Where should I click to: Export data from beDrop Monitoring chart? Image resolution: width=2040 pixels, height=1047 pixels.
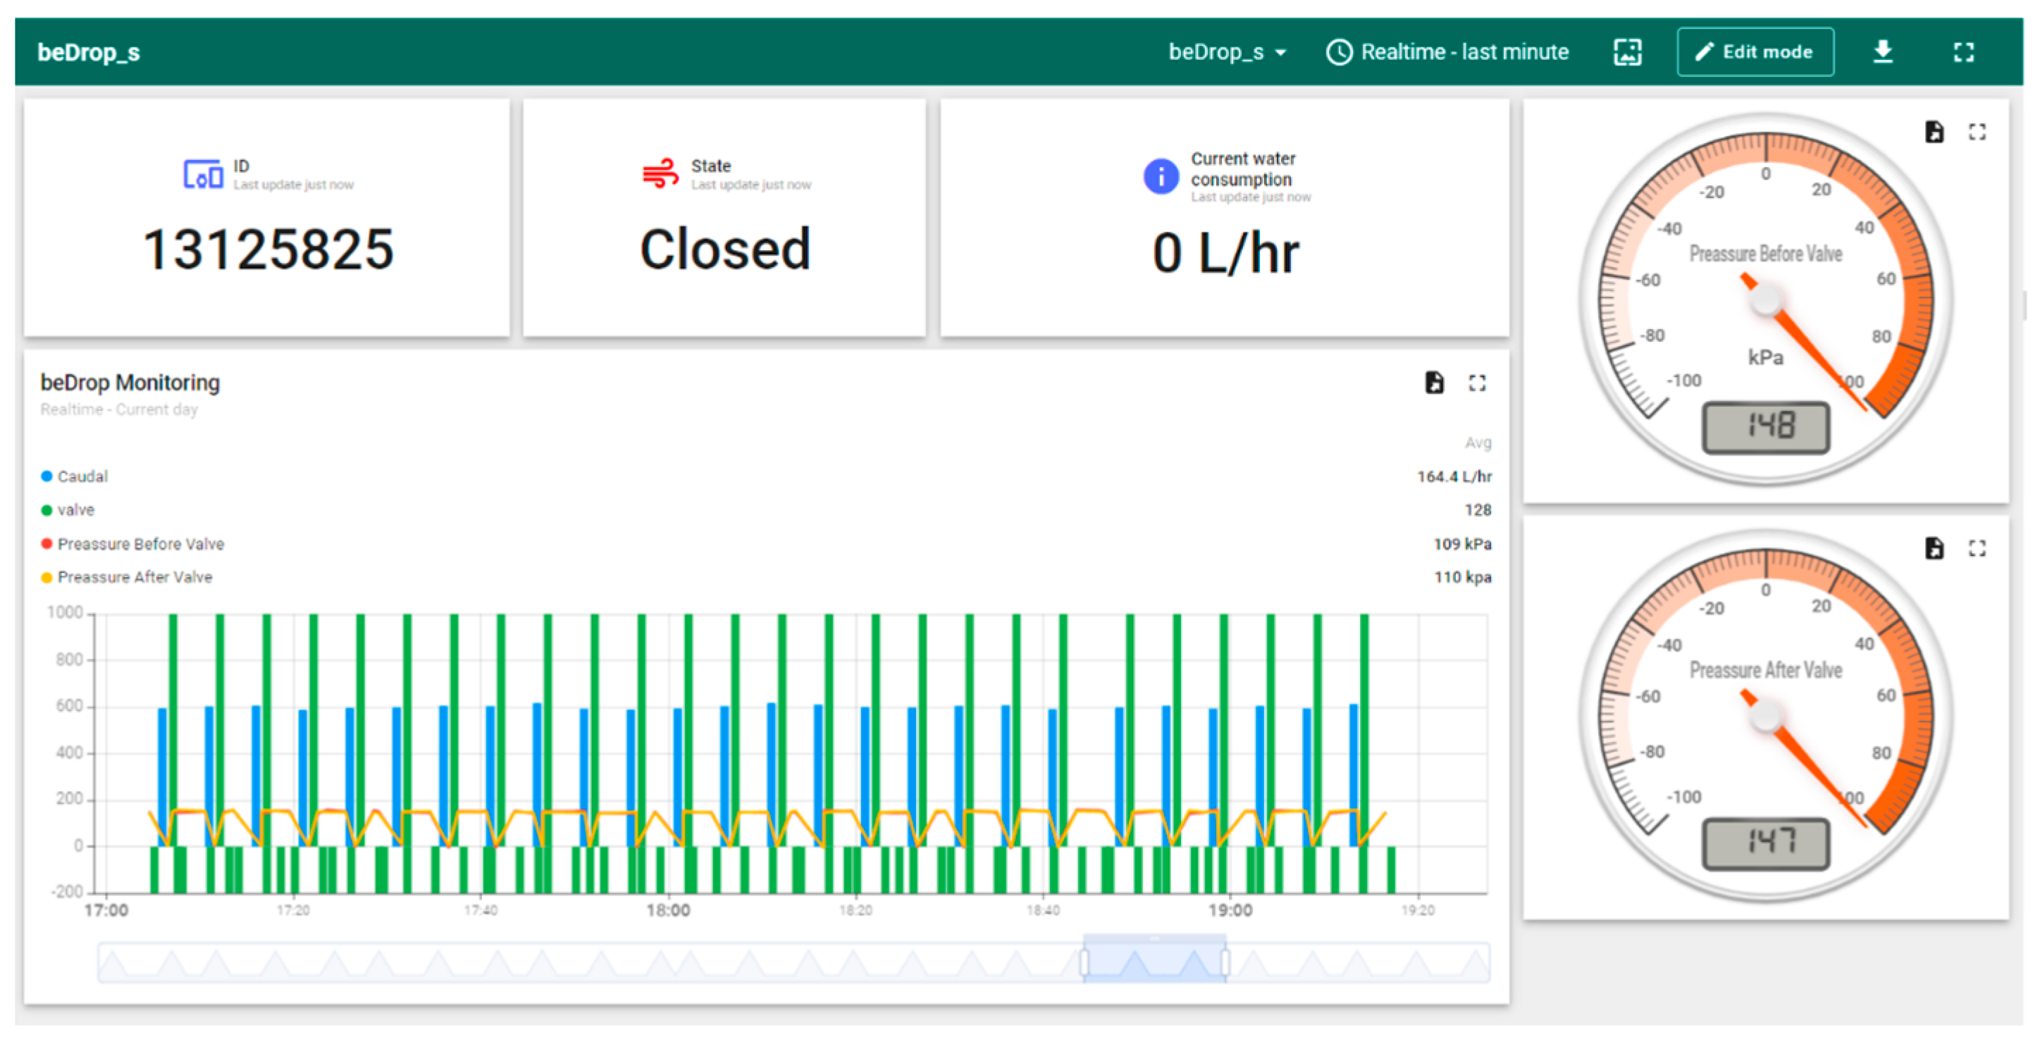pyautogui.click(x=1434, y=383)
